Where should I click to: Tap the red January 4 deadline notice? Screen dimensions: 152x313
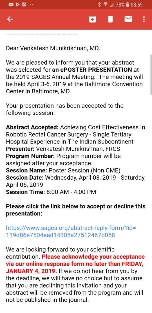coord(75,264)
